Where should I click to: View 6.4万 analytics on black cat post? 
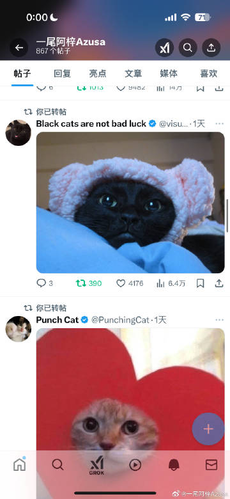coord(171,283)
